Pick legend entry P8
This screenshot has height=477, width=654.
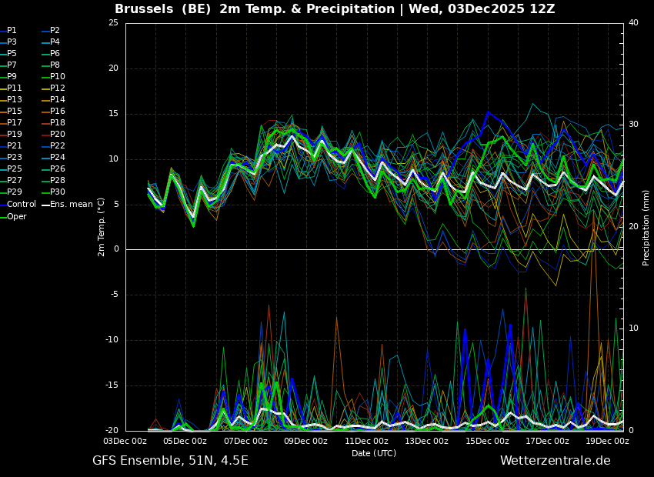click(52, 65)
